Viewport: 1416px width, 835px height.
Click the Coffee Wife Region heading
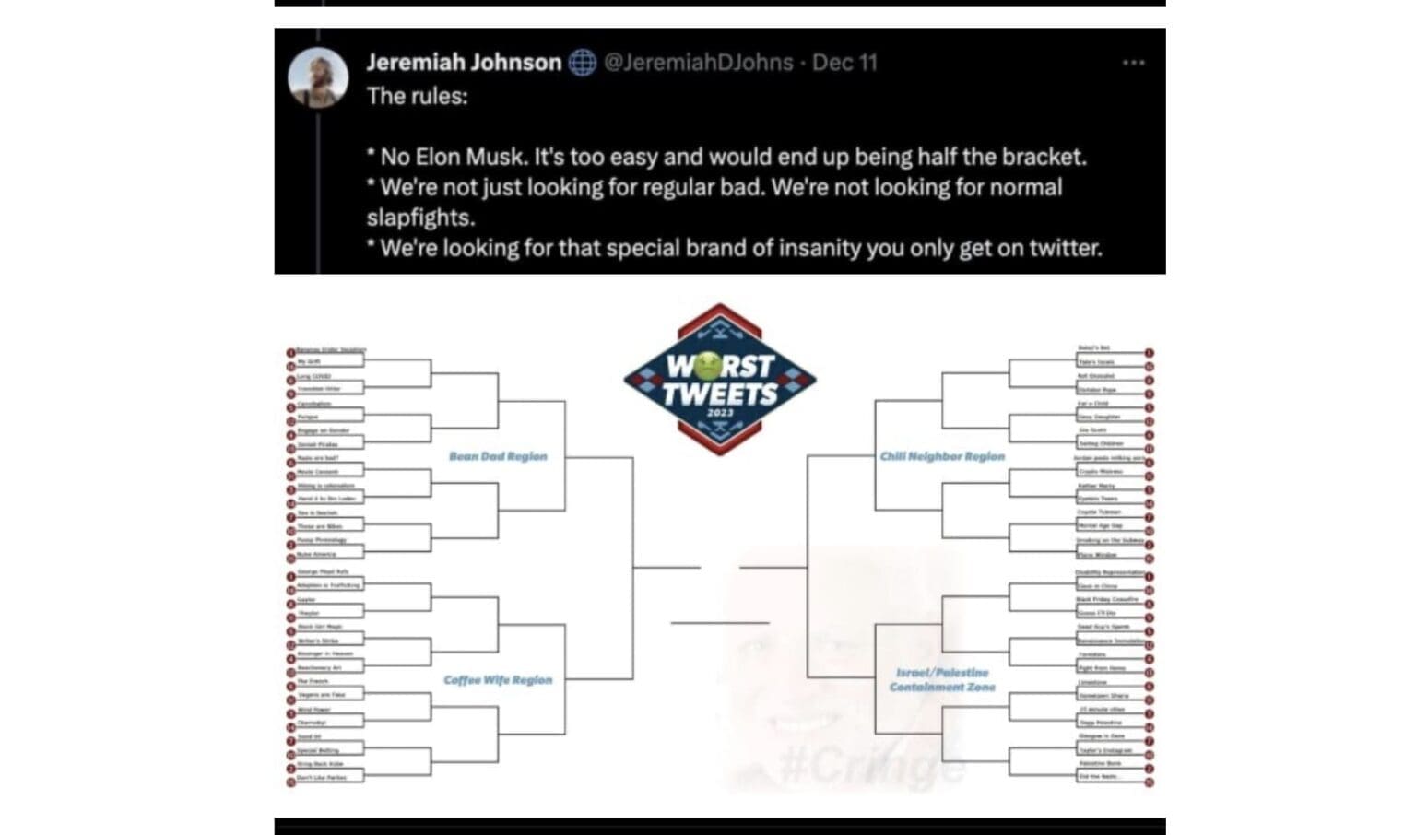point(497,680)
